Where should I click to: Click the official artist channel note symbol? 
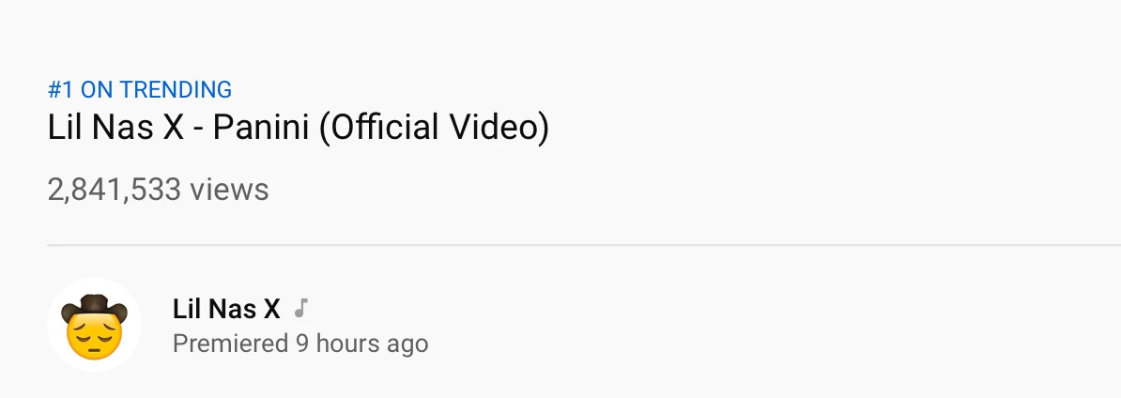click(x=300, y=308)
